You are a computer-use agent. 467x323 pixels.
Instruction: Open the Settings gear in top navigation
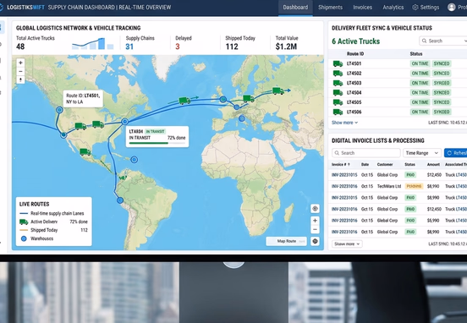pyautogui.click(x=415, y=7)
